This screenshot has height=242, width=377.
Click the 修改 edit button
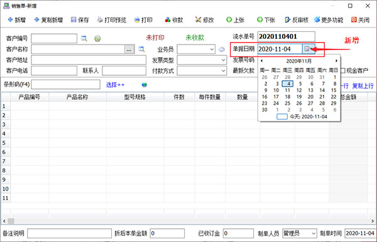click(205, 20)
